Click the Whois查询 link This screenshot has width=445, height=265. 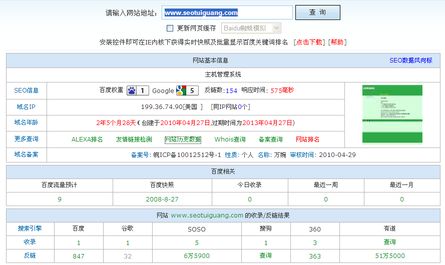tap(230, 139)
